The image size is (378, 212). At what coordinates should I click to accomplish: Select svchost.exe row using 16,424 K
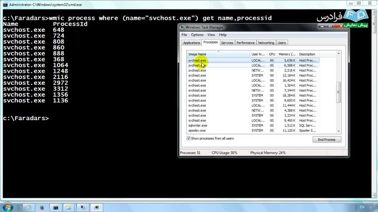click(x=253, y=80)
